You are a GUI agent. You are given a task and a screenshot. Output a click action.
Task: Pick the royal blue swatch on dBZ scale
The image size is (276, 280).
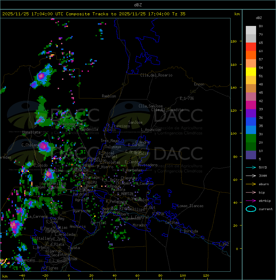point(251,122)
